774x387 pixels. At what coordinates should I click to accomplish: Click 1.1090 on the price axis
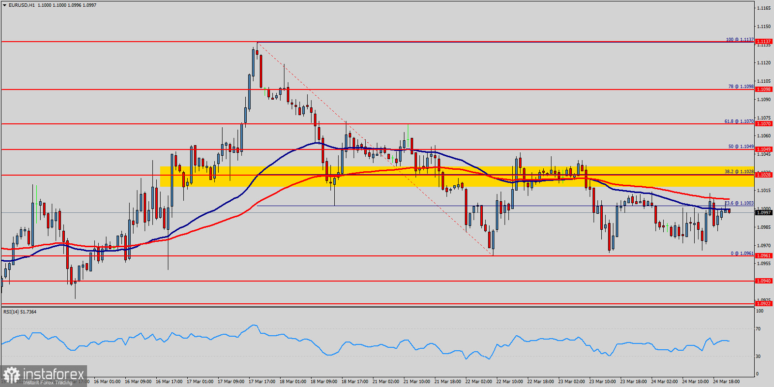[764, 100]
